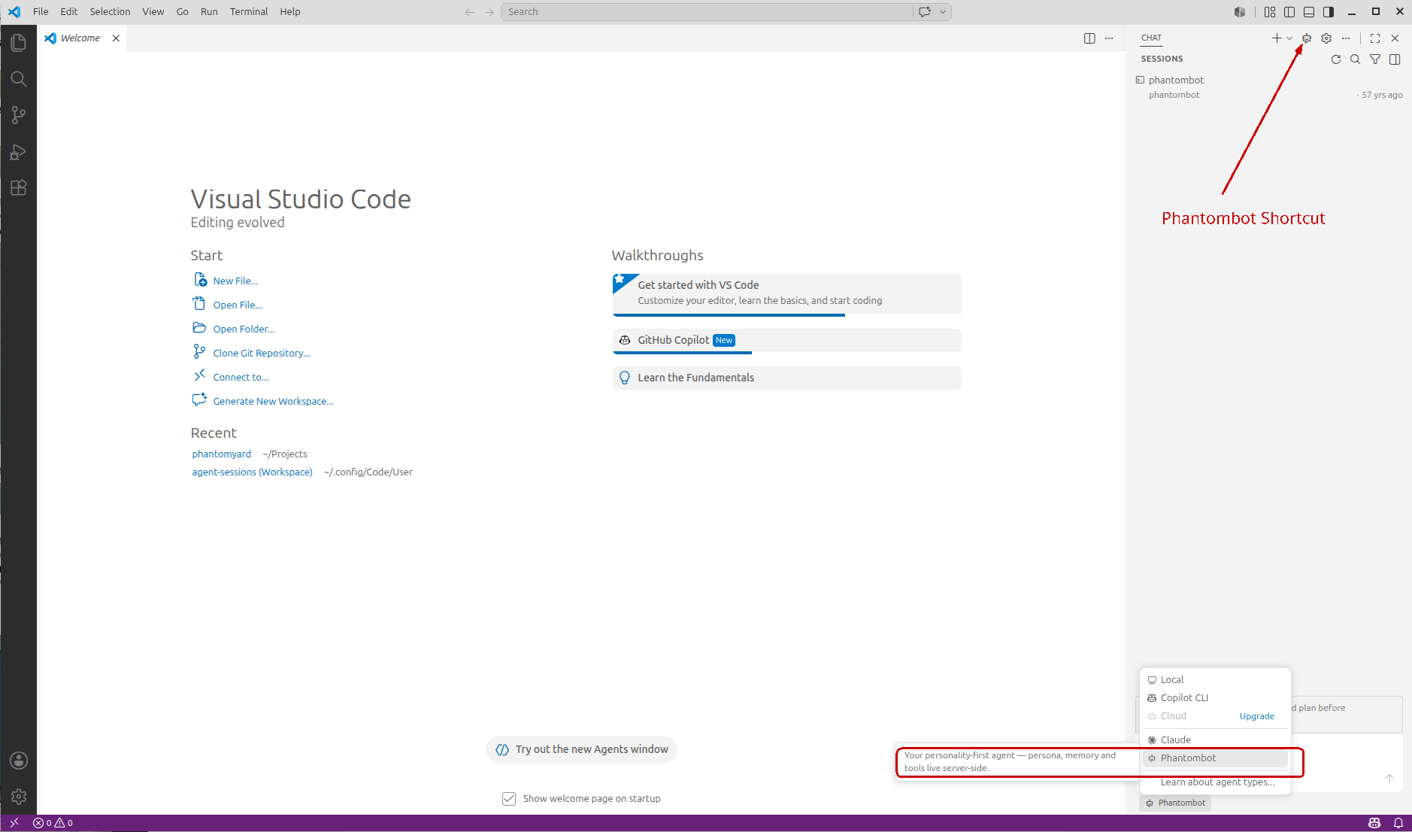Open the Copilot status icon in status bar

[1374, 823]
